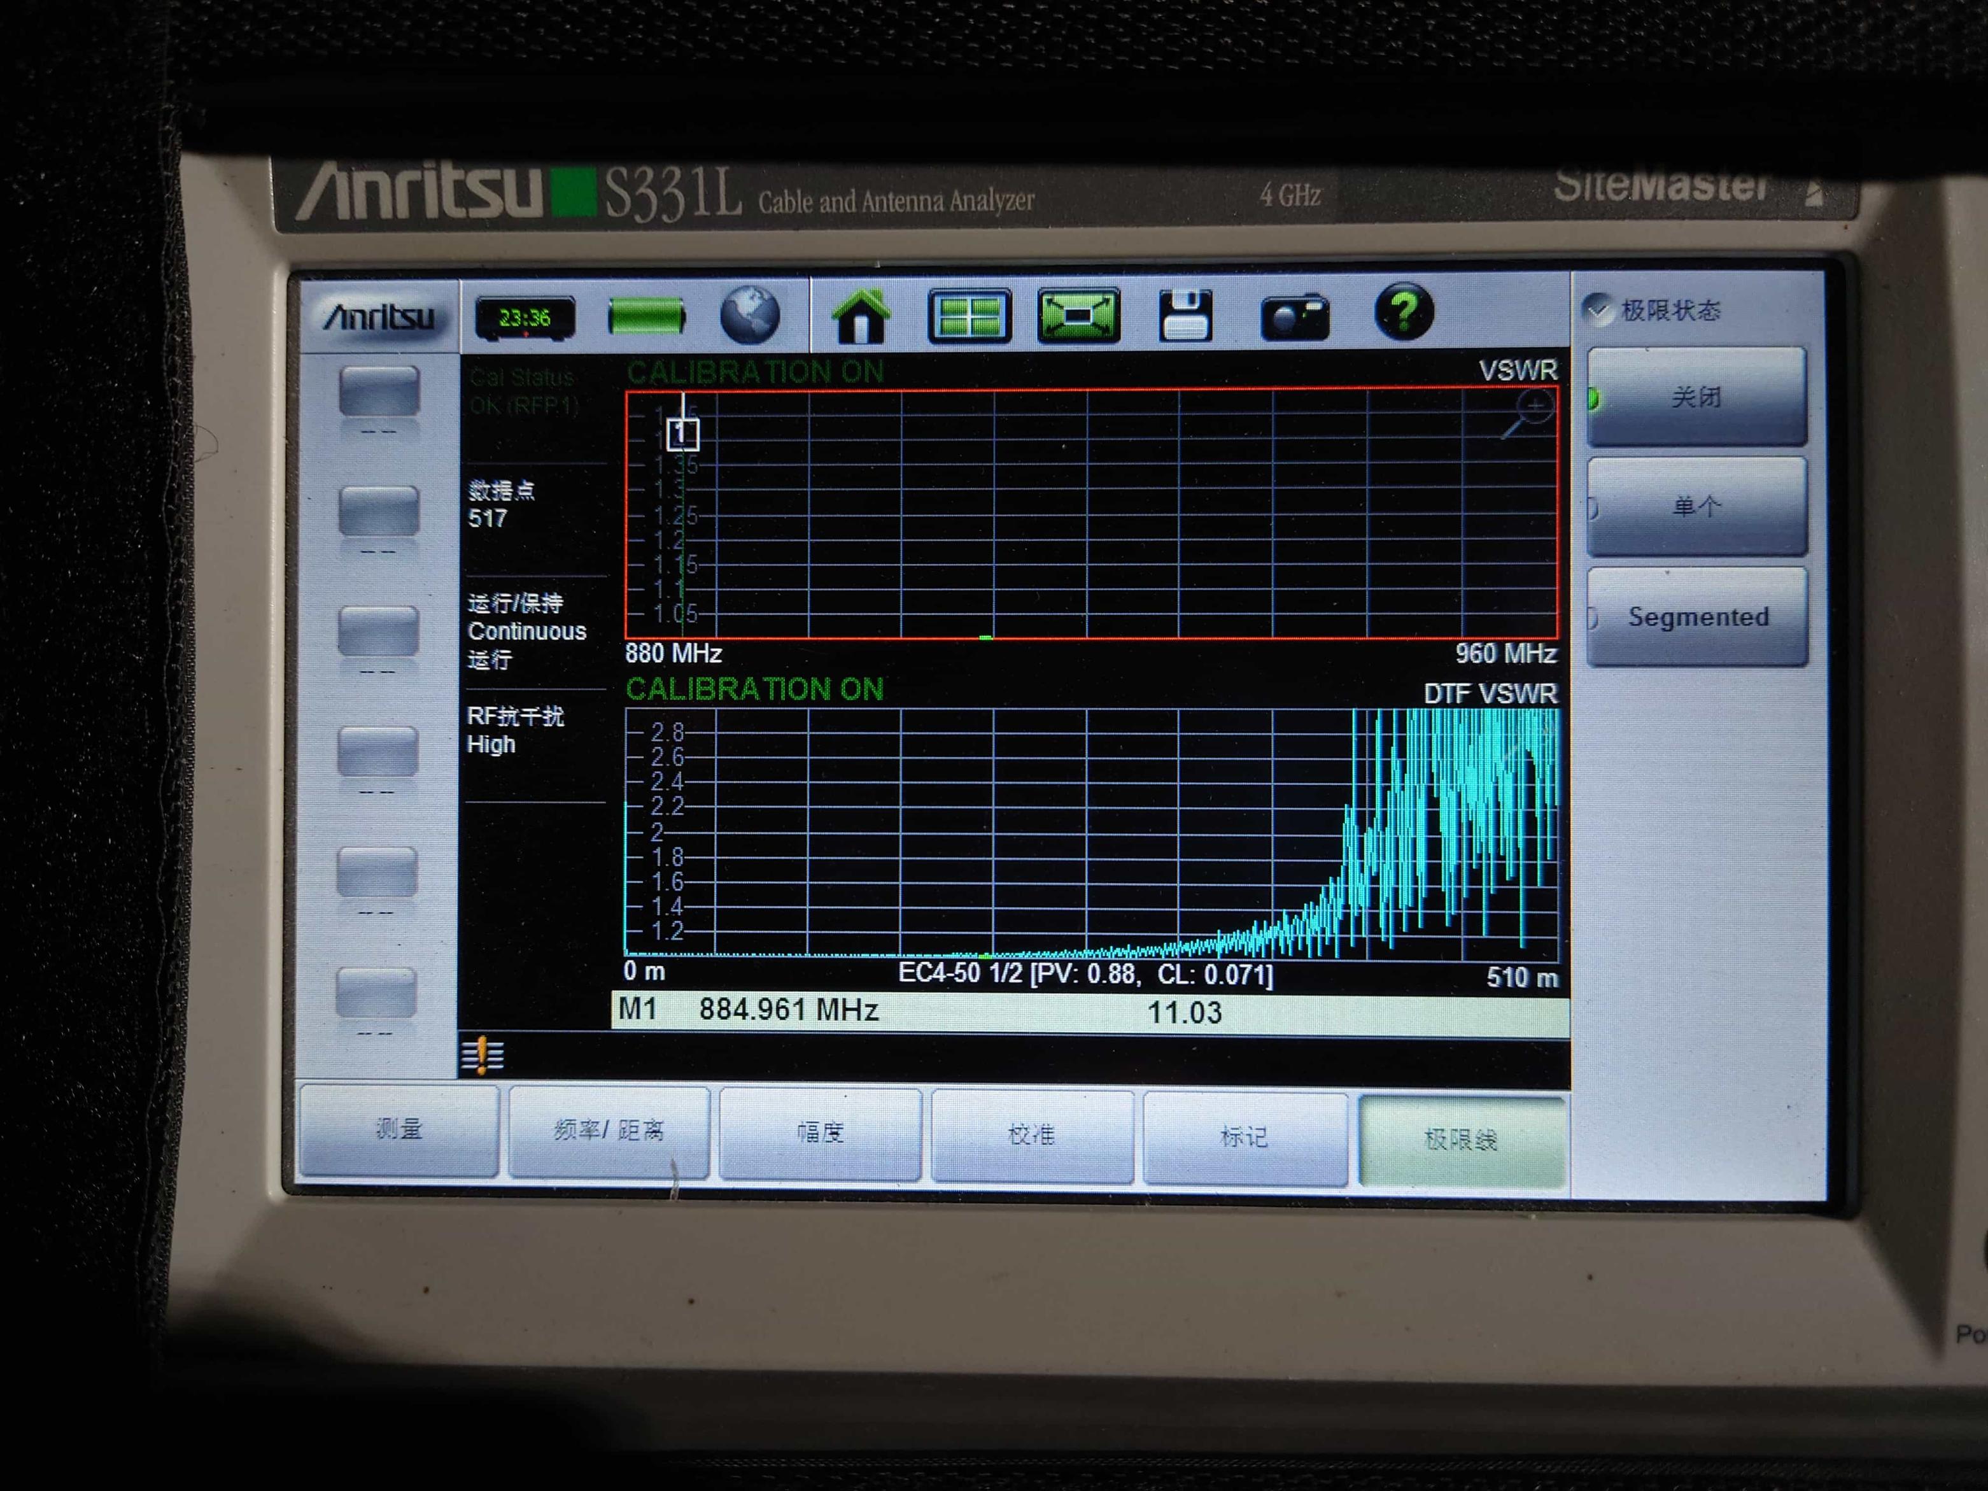
Task: Tap the warning list icon at the bottom left
Action: point(483,1055)
